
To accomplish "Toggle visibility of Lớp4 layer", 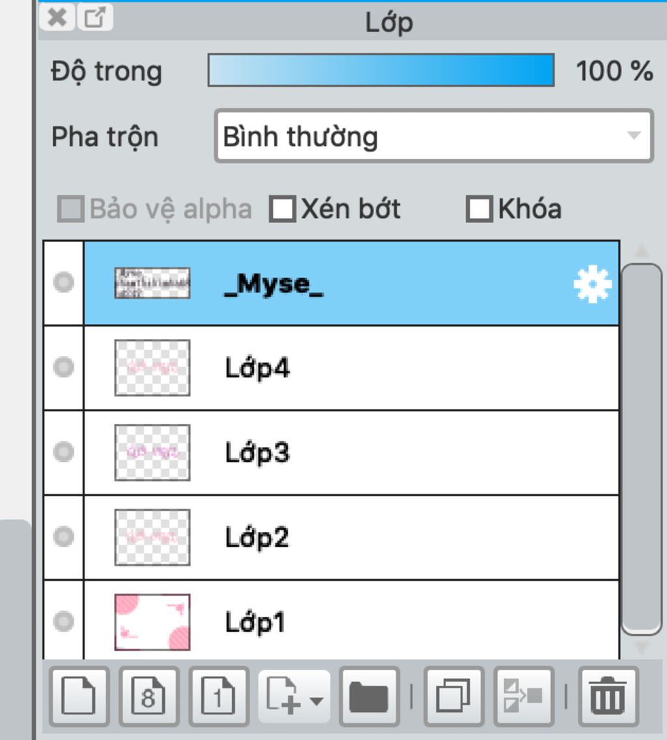I will point(64,367).
